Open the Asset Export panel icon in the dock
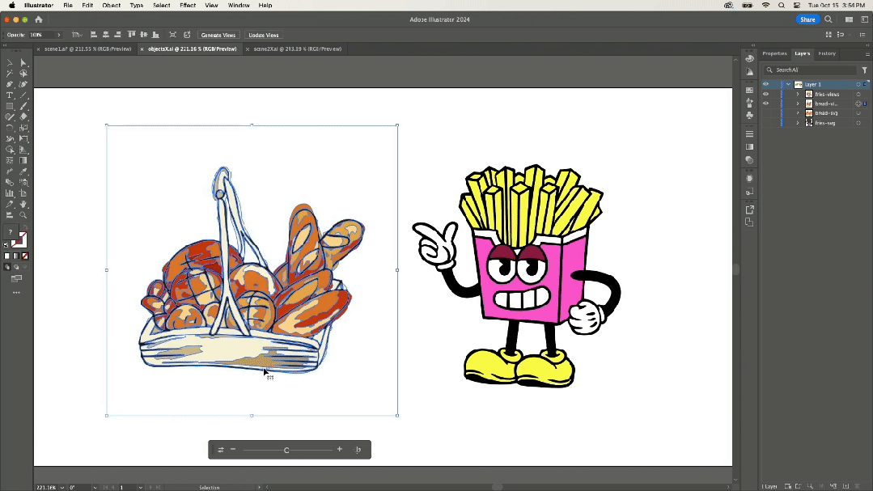873x491 pixels. point(749,210)
